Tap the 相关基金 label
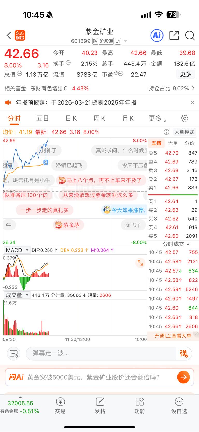 [15, 89]
